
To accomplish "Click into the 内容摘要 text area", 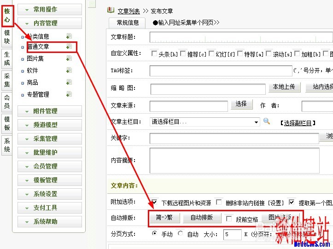I will click(x=234, y=161).
